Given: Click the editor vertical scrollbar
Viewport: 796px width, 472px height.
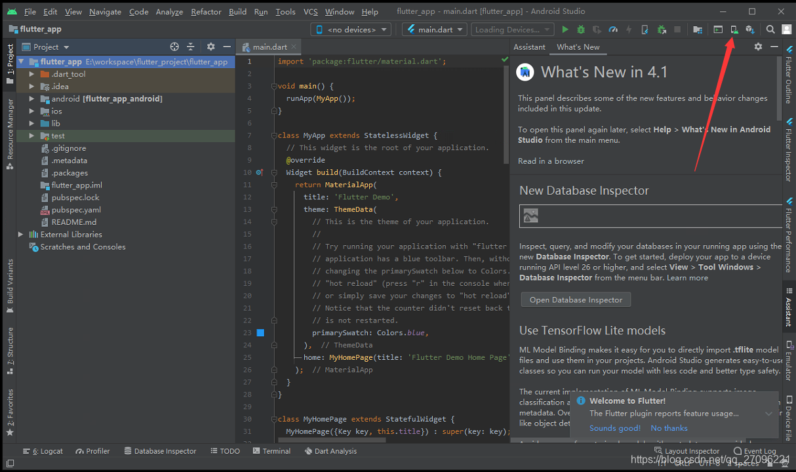Looking at the screenshot, I should (506, 113).
